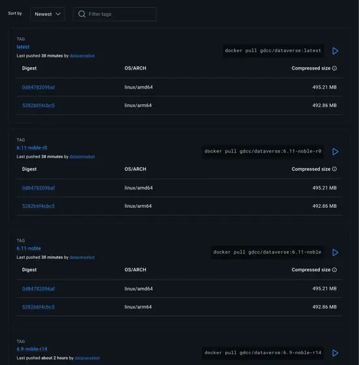Viewport: 359px width, 365px height.
Task: Open dataversebot profile under 6.11-noble-r0
Action: point(82,156)
